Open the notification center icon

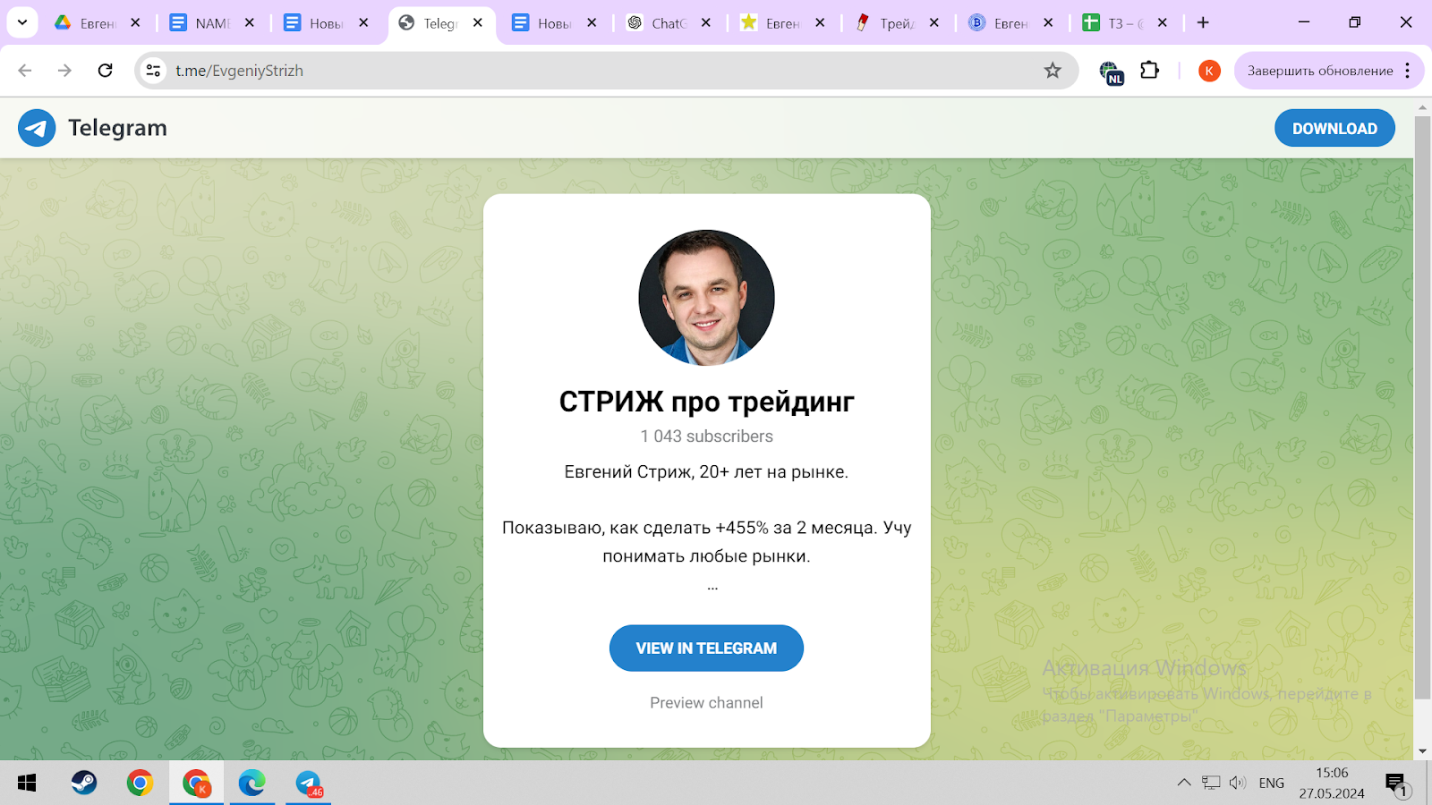click(x=1397, y=784)
